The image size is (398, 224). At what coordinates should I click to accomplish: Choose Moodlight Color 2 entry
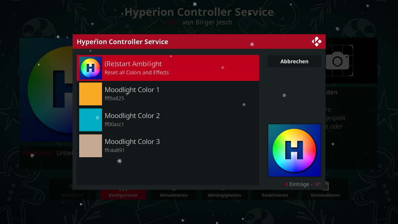tap(168, 119)
